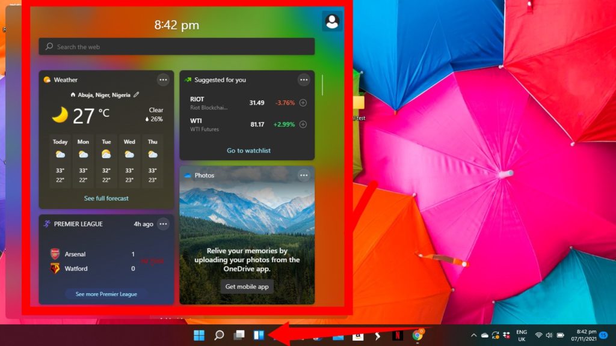Switch ENG UK input language

click(522, 336)
